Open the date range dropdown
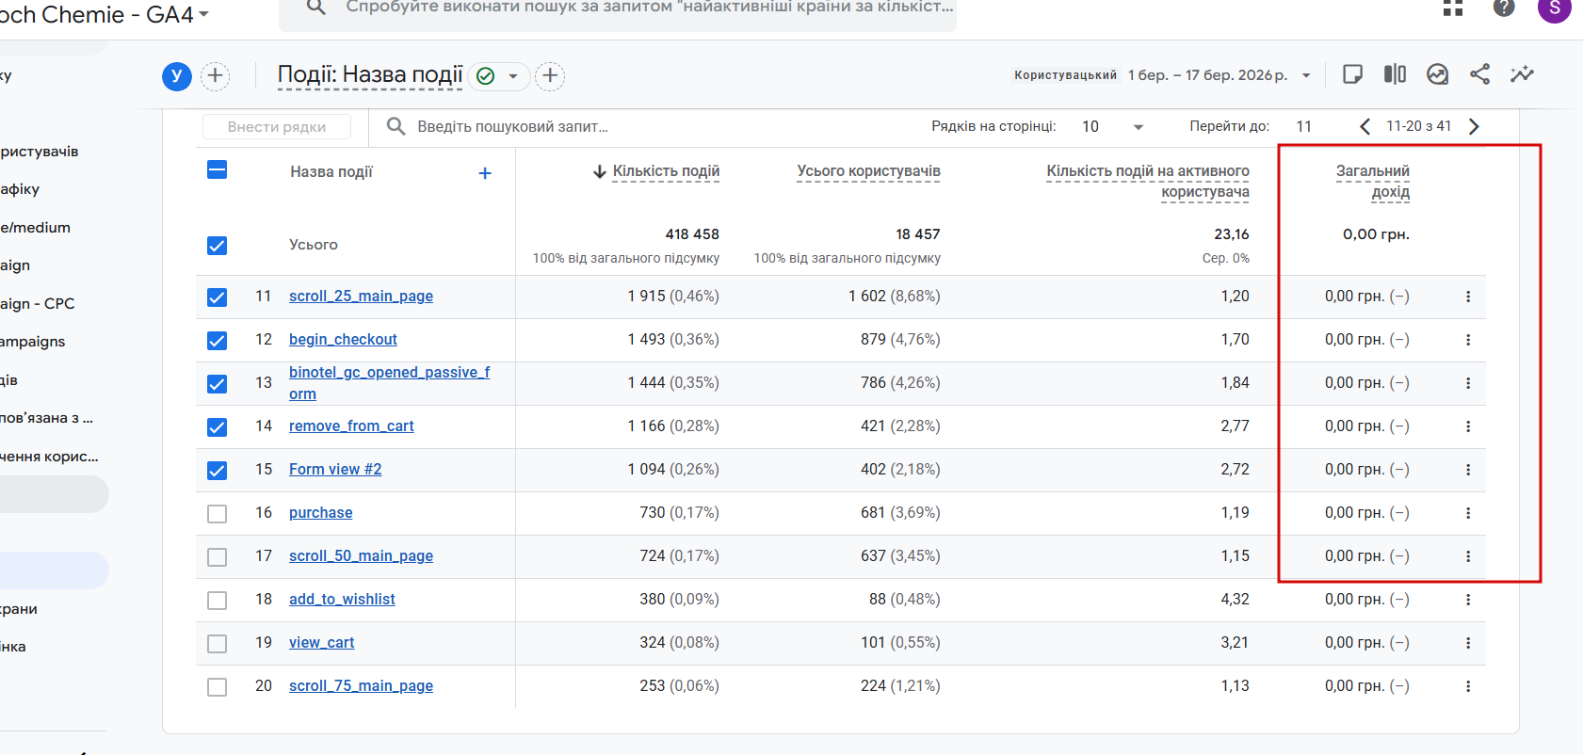The height and width of the screenshot is (755, 1583). coord(1305,75)
